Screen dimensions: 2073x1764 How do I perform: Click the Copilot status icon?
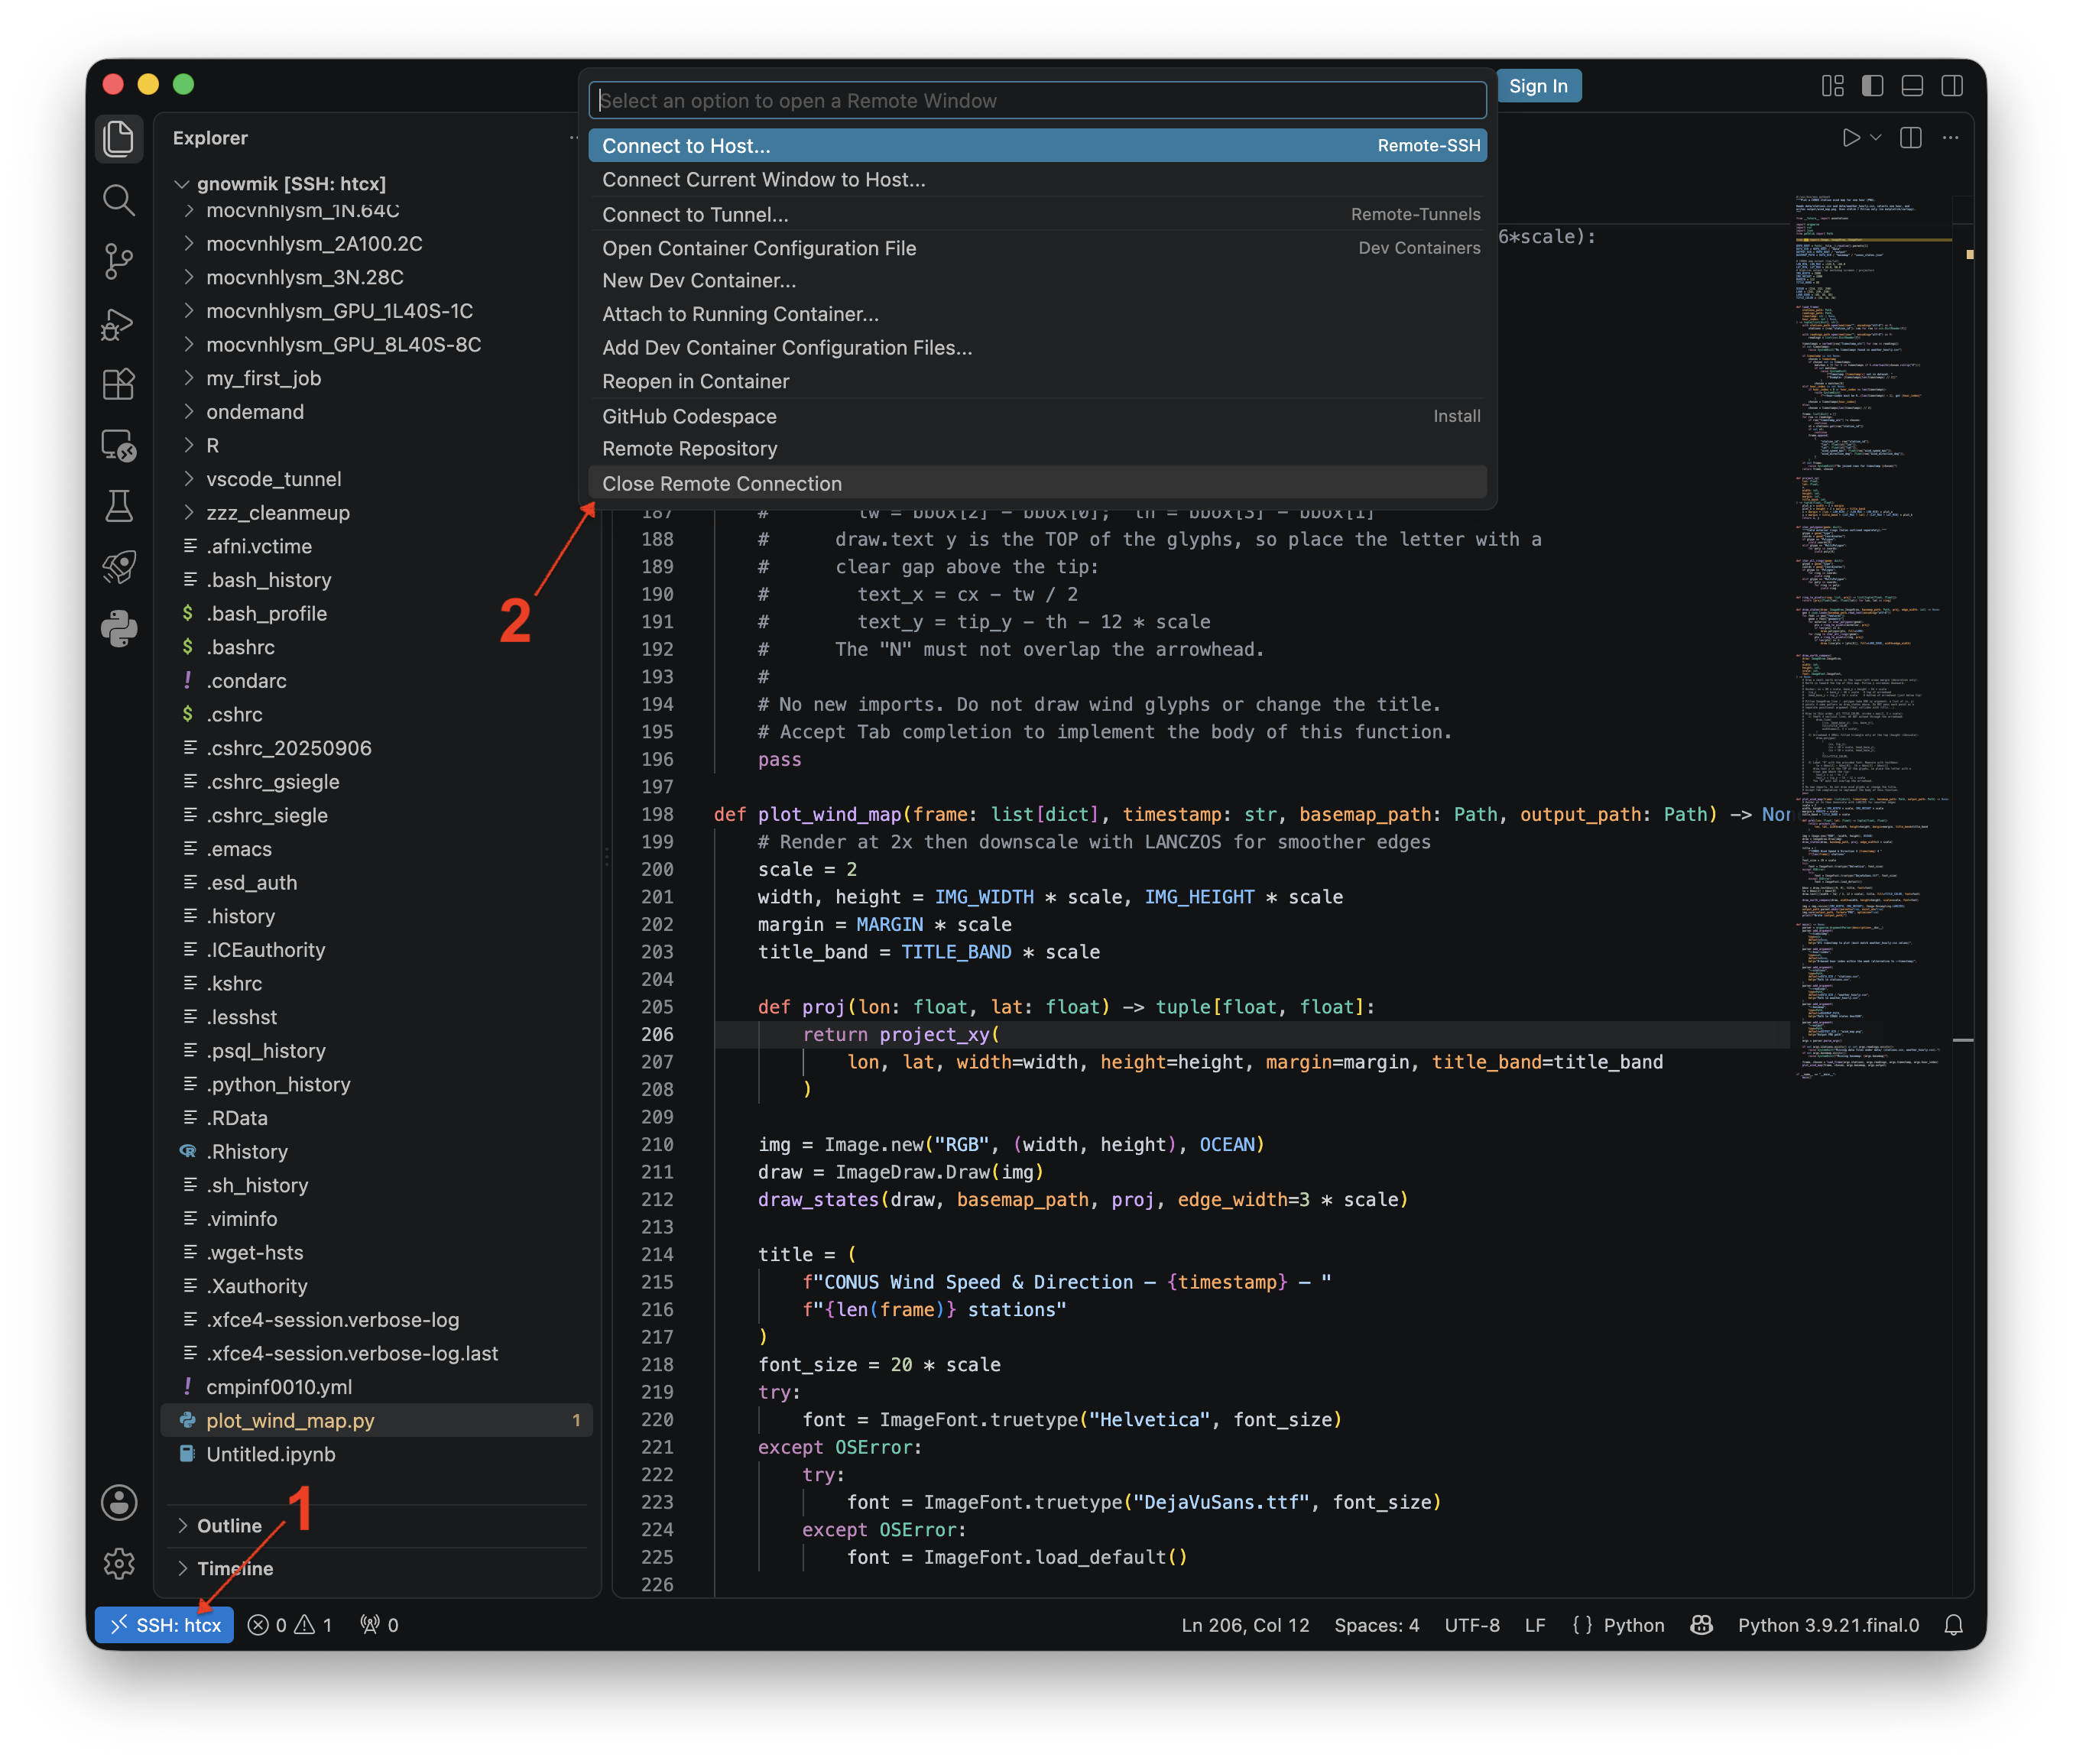(1701, 1625)
